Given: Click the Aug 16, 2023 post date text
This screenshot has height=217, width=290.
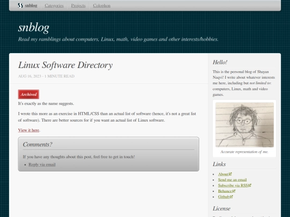Looking at the screenshot, I should point(30,76).
